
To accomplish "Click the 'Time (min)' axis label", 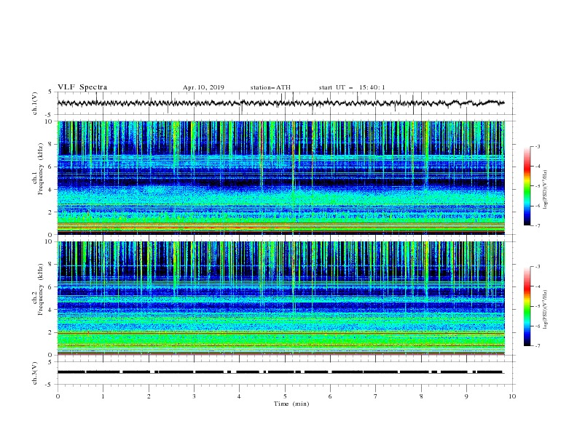I will point(291,404).
